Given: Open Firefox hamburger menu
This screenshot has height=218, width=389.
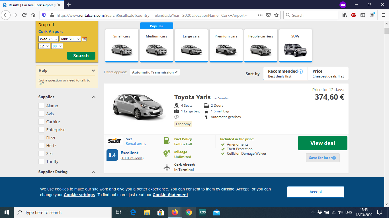Looking at the screenshot, I should 383,15.
